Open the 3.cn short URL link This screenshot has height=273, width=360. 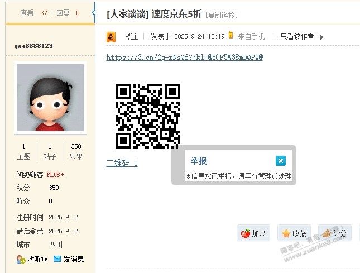185,57
